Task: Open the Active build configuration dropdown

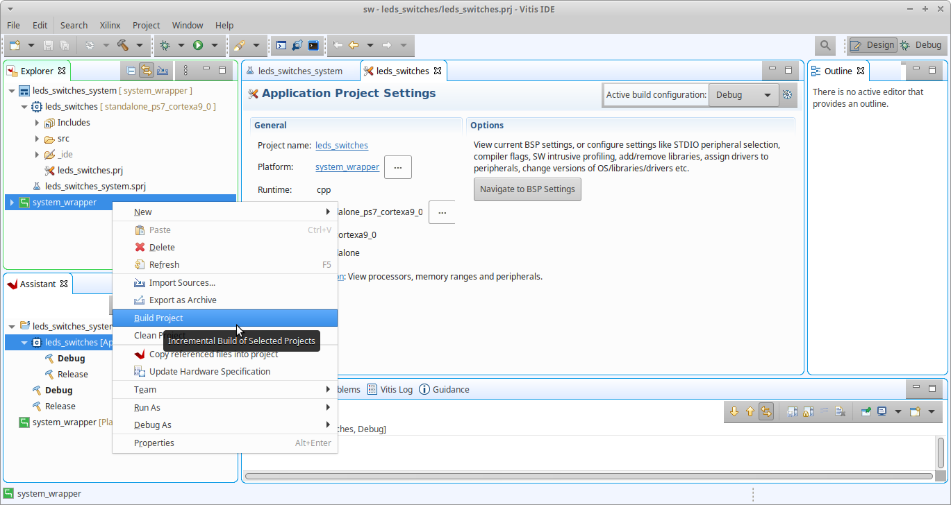Action: pos(742,95)
